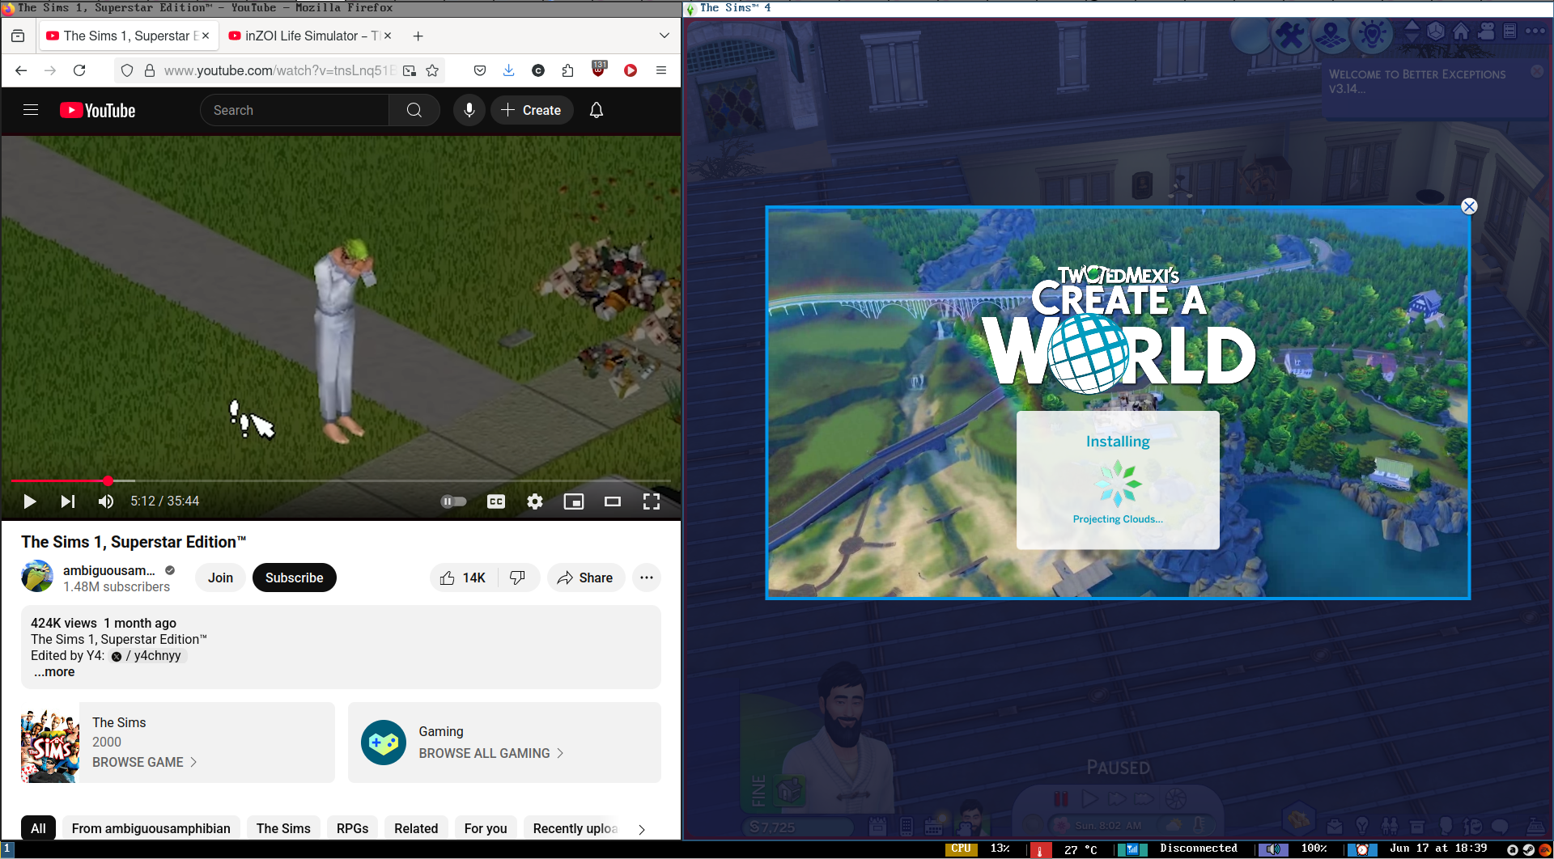Enable YouTube miniplayer mode
Image resolution: width=1554 pixels, height=859 pixels.
pos(574,501)
